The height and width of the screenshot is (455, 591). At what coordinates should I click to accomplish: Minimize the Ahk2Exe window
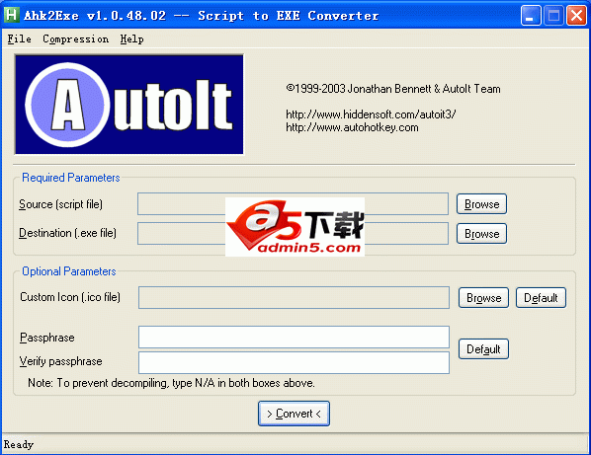click(x=531, y=16)
